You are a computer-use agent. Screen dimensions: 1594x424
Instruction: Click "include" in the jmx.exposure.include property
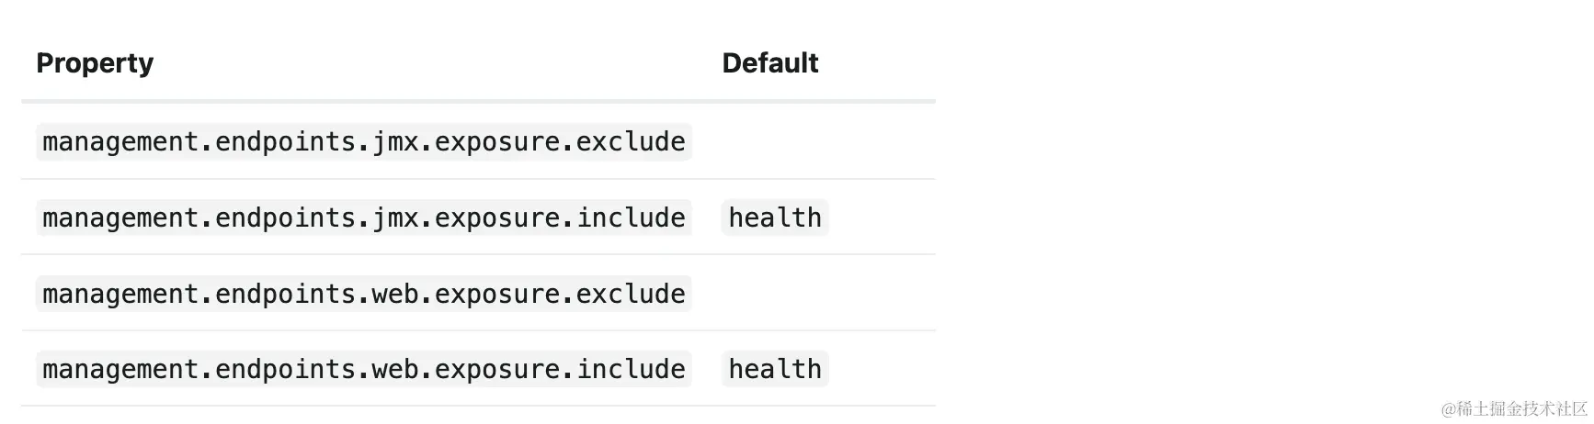coord(631,218)
